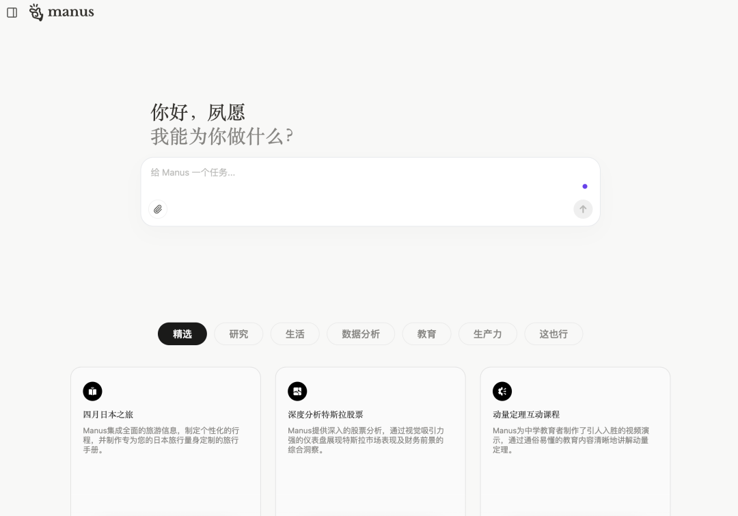Screen dimensions: 738x516
Task: Switch to the 这也行 tab
Action: [x=553, y=334]
